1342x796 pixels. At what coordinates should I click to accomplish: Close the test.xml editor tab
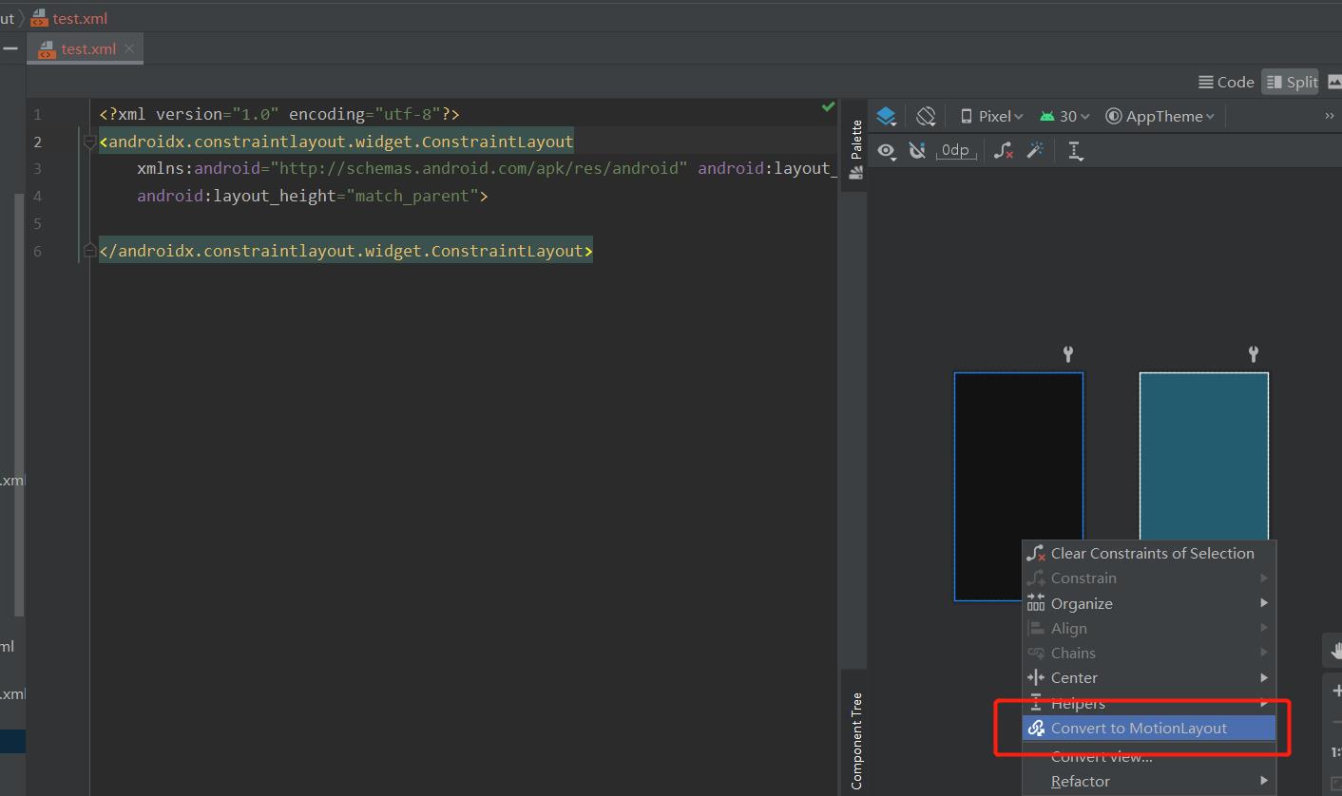point(130,48)
